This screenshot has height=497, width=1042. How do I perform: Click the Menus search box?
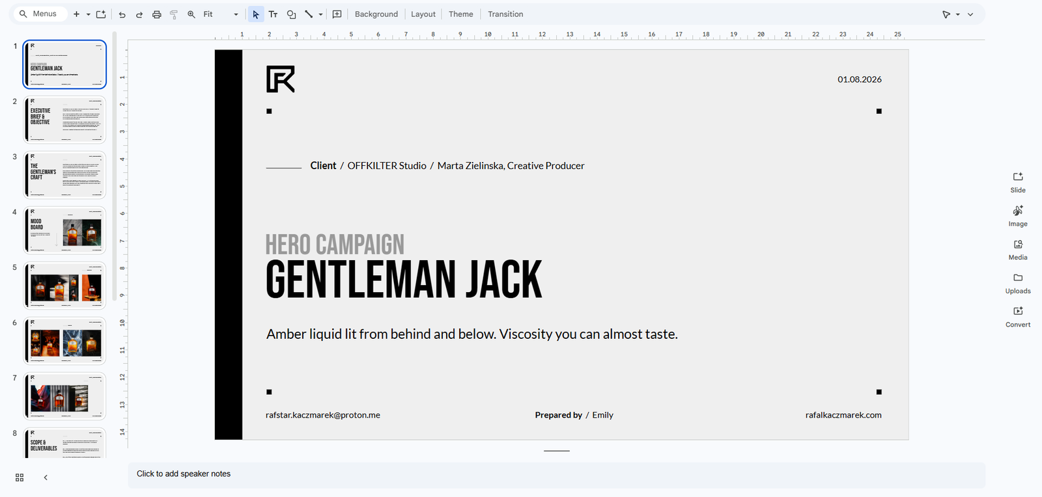40,14
